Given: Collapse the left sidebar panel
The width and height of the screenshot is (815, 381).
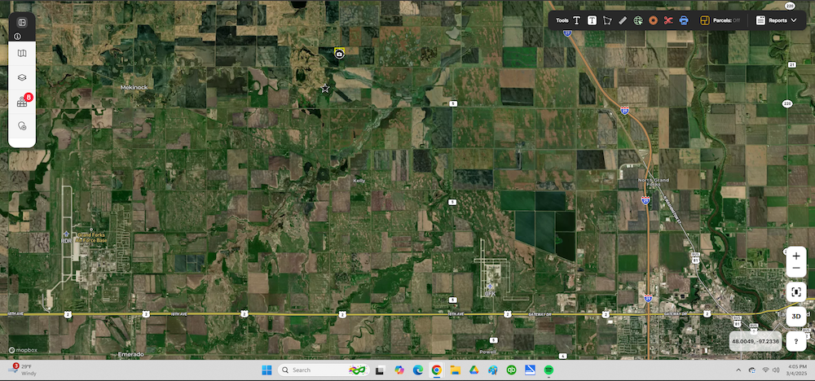Looking at the screenshot, I should [22, 23].
